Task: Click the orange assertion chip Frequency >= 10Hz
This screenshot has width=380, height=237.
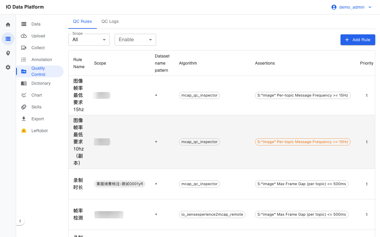Action: point(303,142)
